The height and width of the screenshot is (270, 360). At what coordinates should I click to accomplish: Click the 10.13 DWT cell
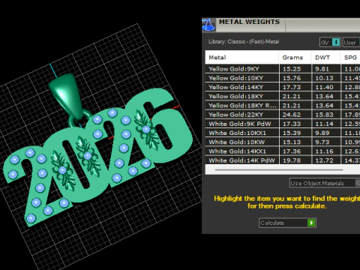pyautogui.click(x=326, y=78)
